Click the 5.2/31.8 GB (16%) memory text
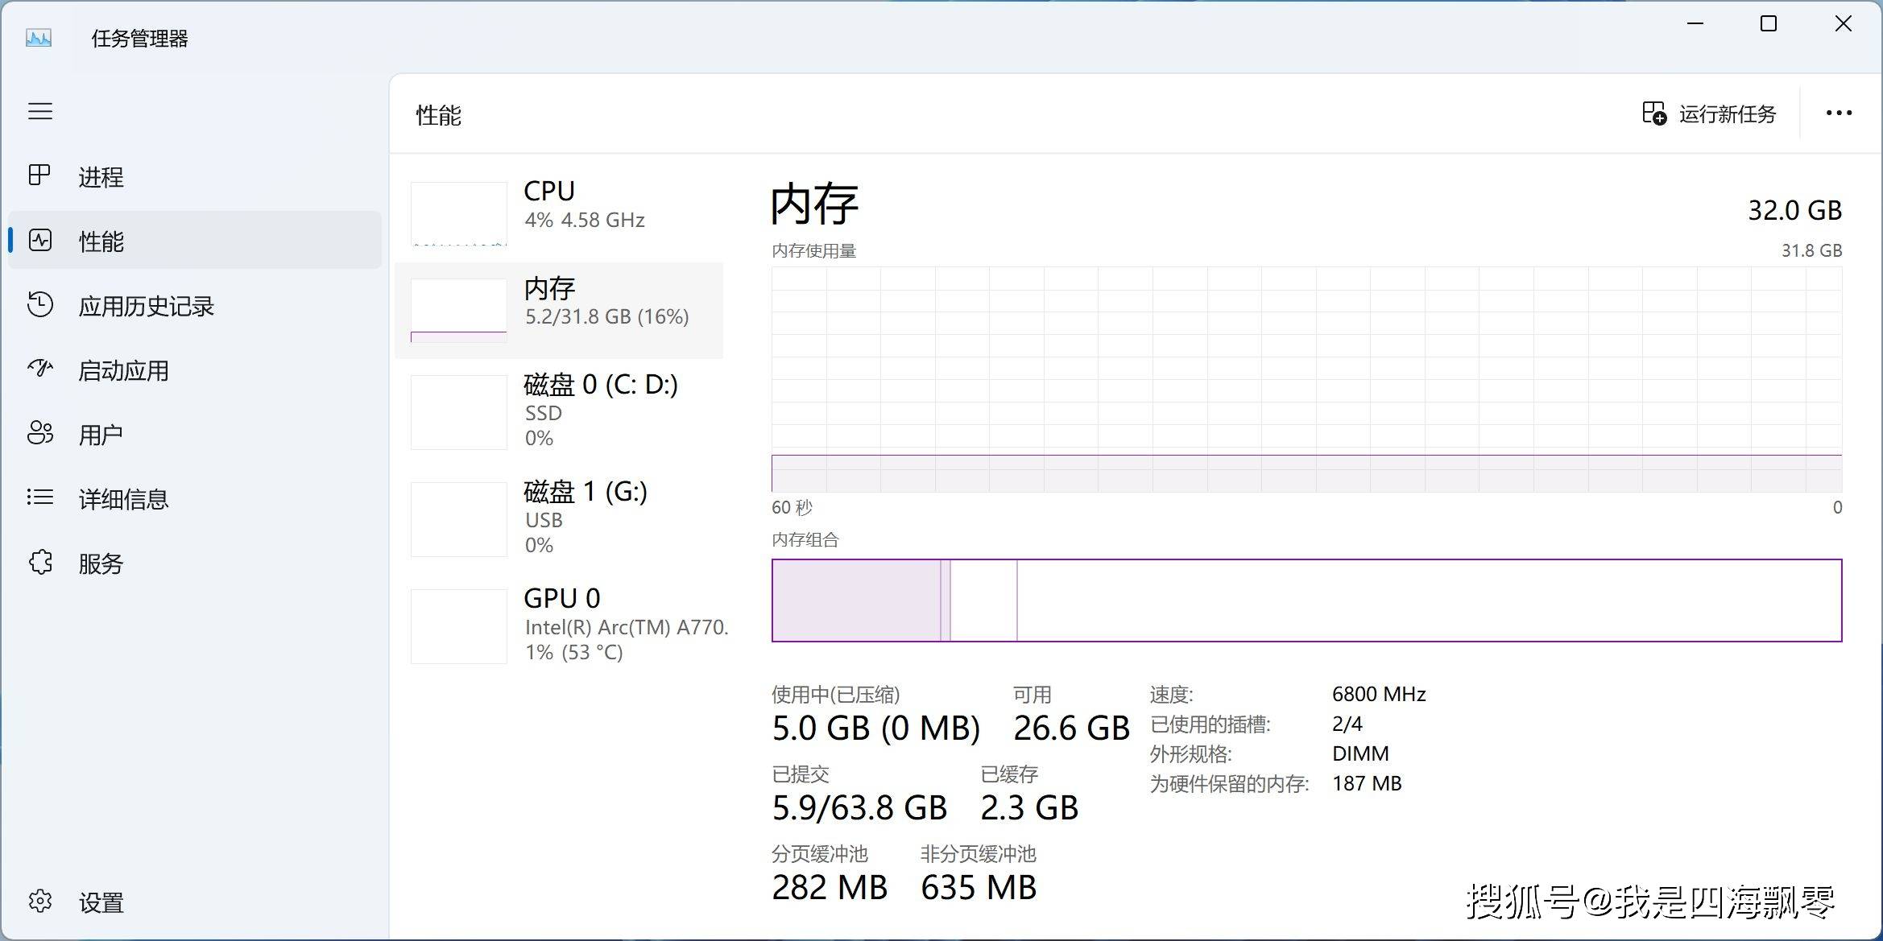The height and width of the screenshot is (941, 1883). point(607,316)
